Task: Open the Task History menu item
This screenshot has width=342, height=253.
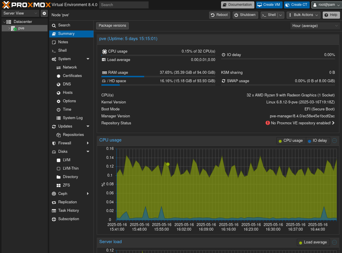Action: click(71, 211)
